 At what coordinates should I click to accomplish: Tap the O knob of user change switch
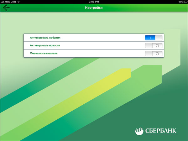click(x=157, y=54)
